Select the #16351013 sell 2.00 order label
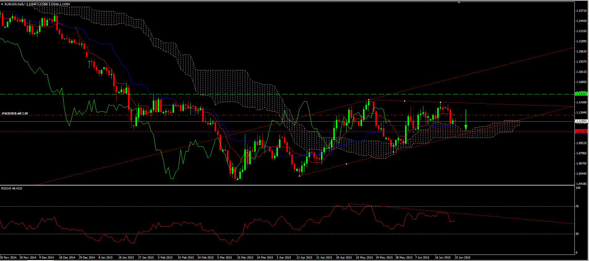Viewport: 589px width, 261px height. click(x=15, y=114)
